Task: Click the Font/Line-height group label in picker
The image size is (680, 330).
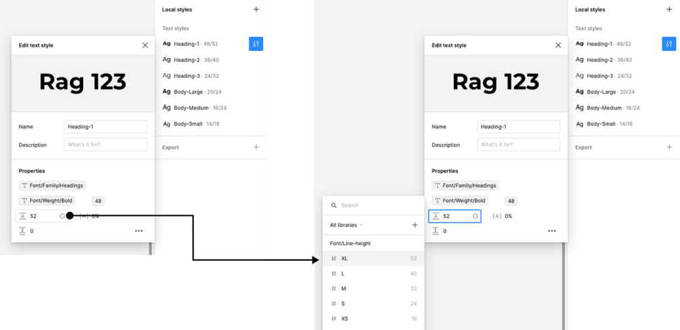Action: click(x=350, y=243)
